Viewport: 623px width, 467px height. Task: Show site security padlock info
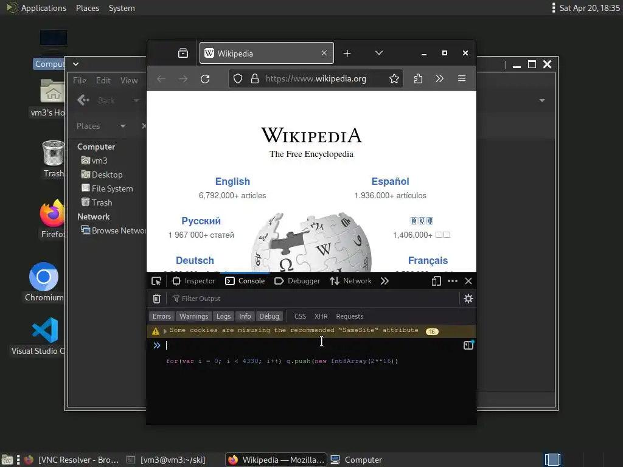(x=255, y=78)
